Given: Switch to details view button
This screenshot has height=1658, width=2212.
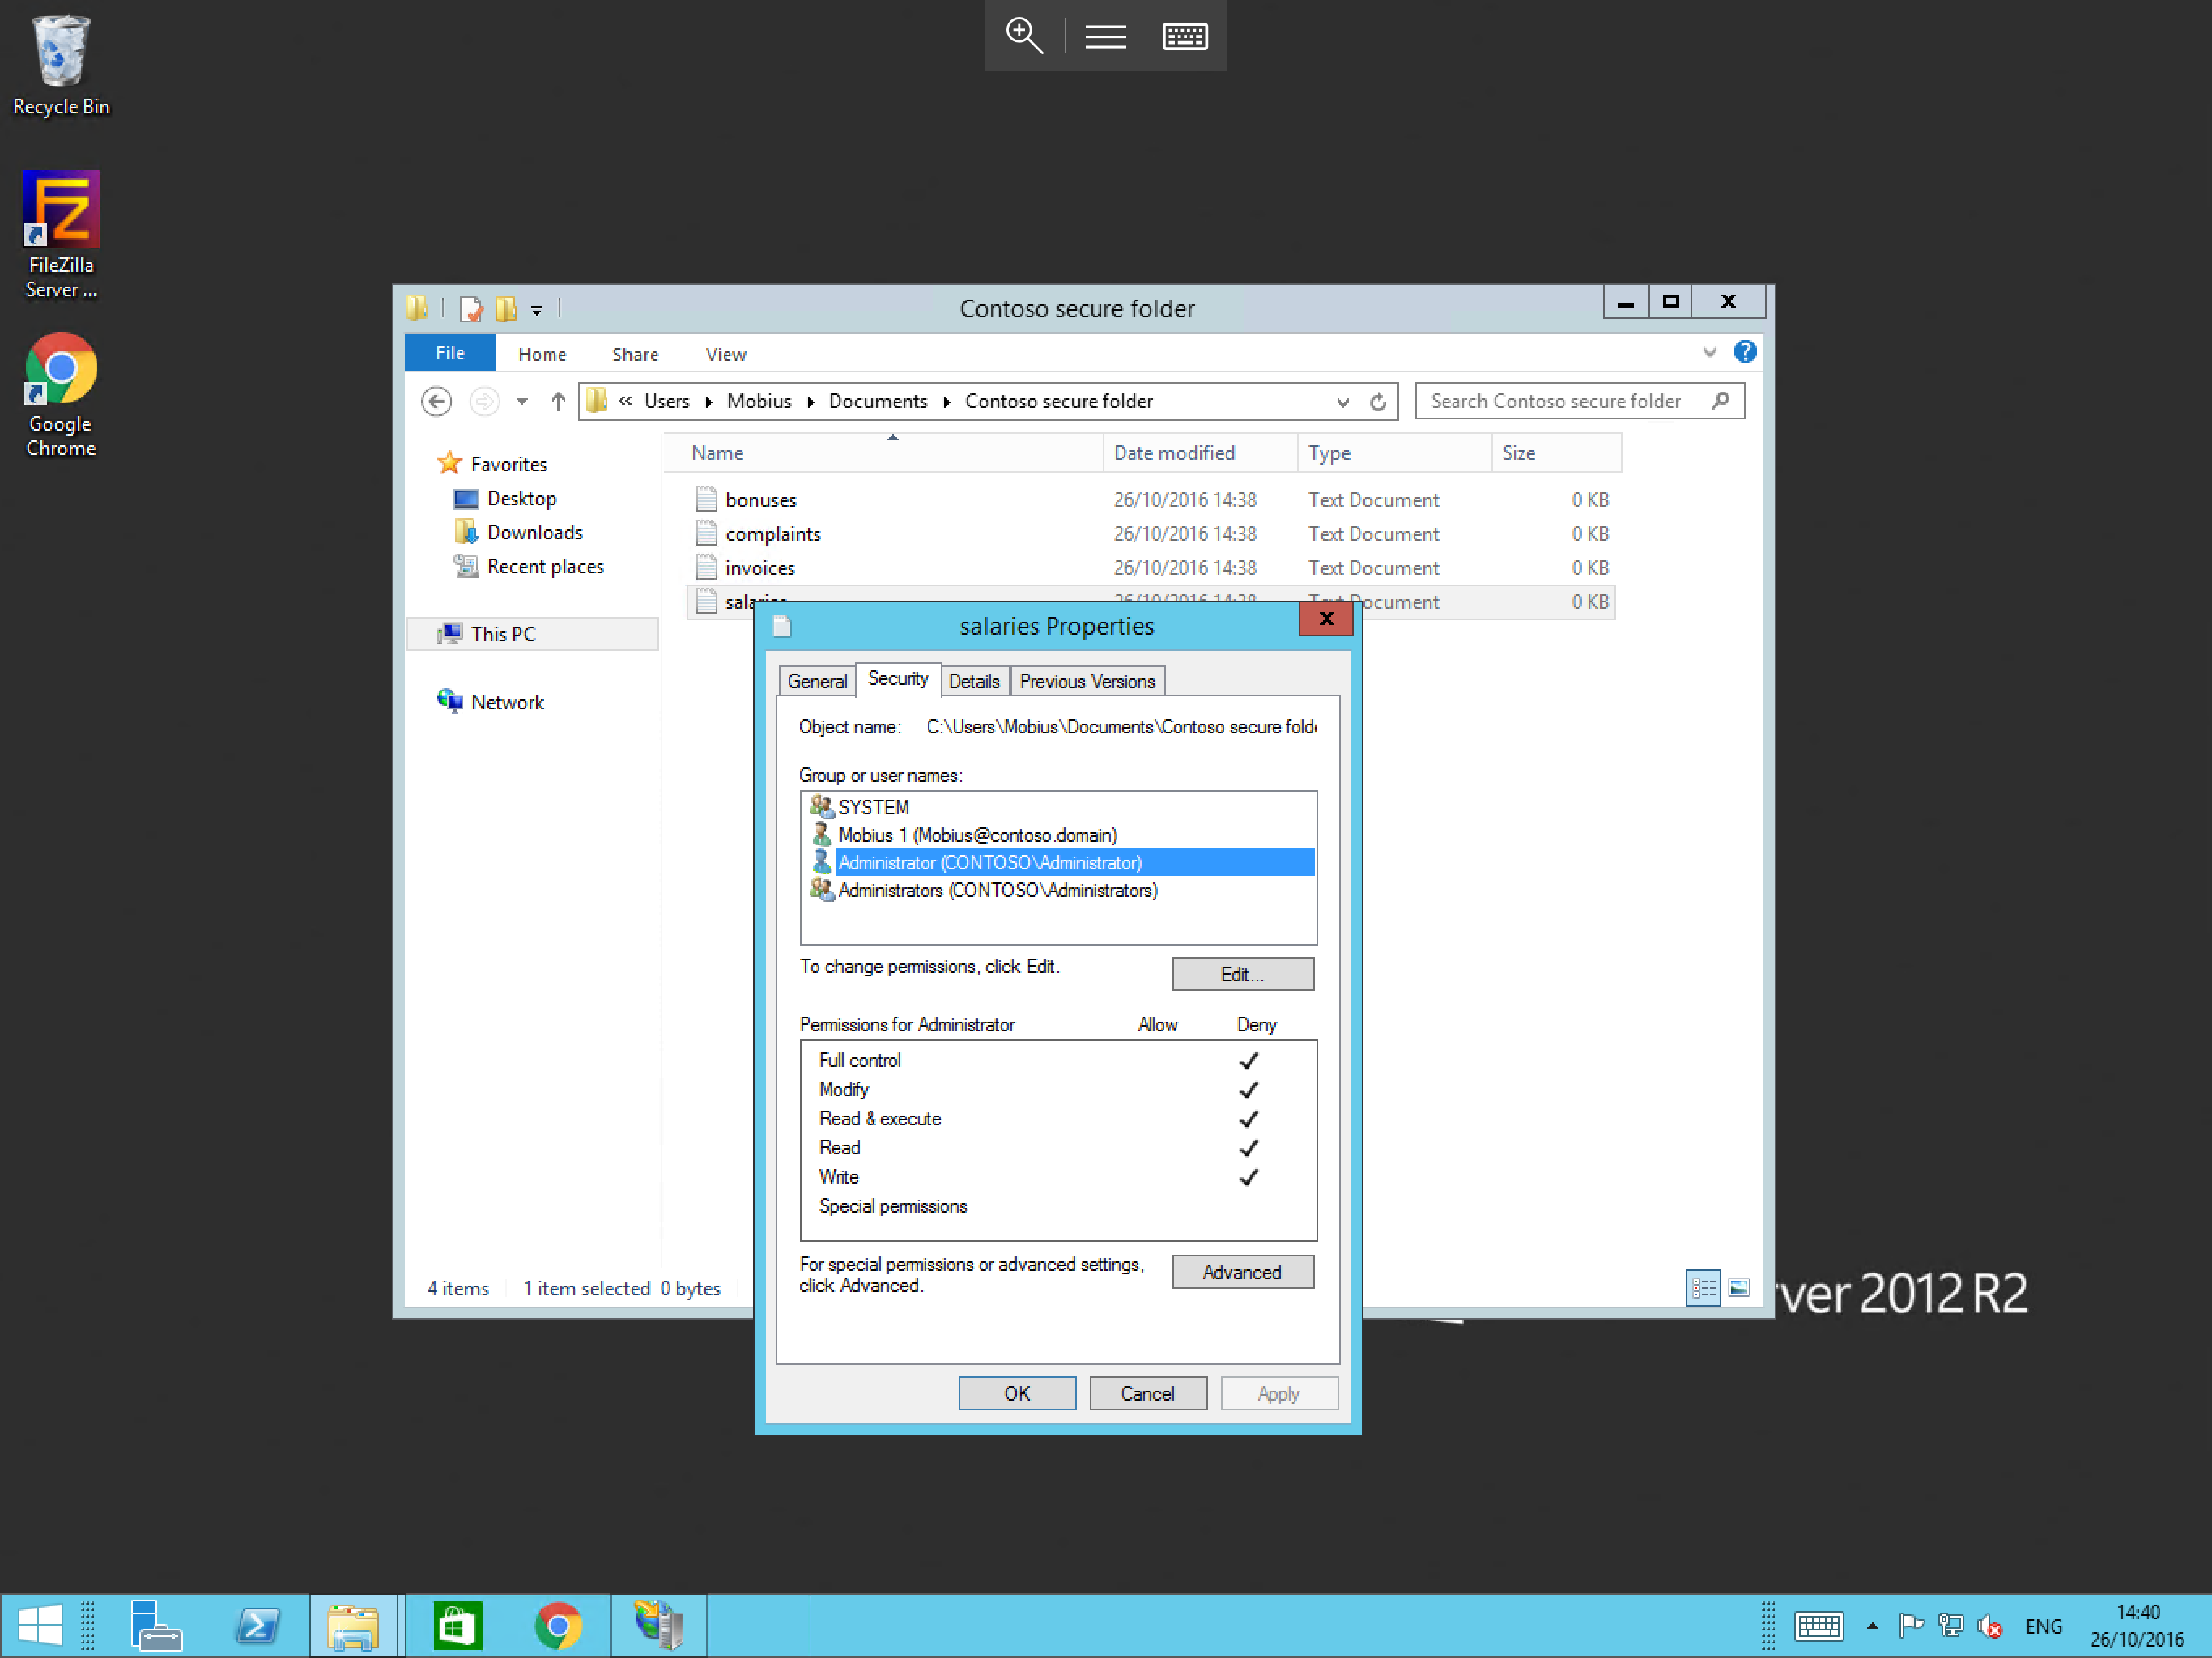Looking at the screenshot, I should 1703,1287.
